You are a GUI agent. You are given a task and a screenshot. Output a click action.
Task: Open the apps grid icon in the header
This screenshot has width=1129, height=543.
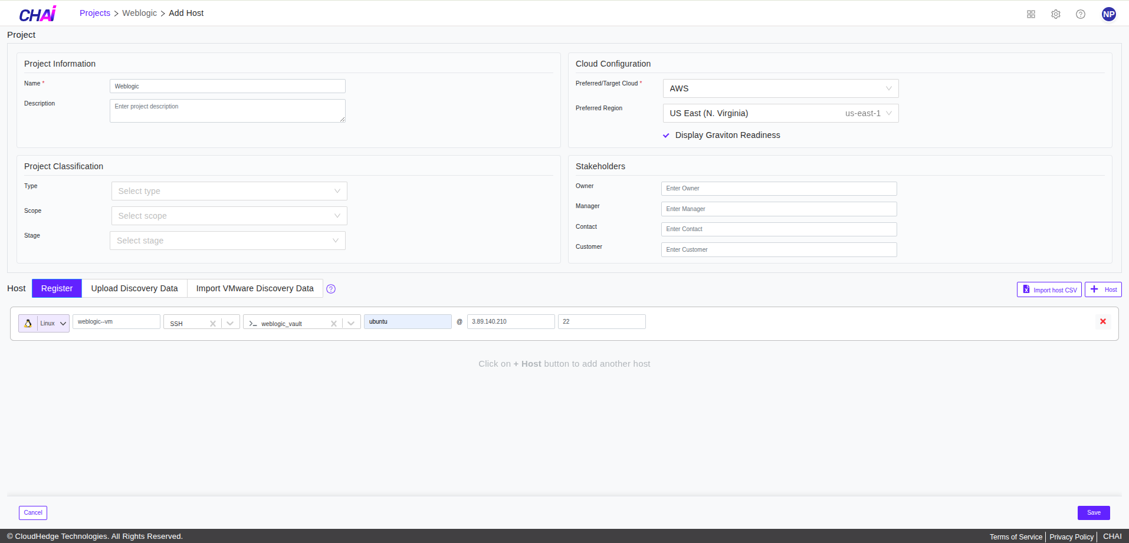tap(1030, 14)
